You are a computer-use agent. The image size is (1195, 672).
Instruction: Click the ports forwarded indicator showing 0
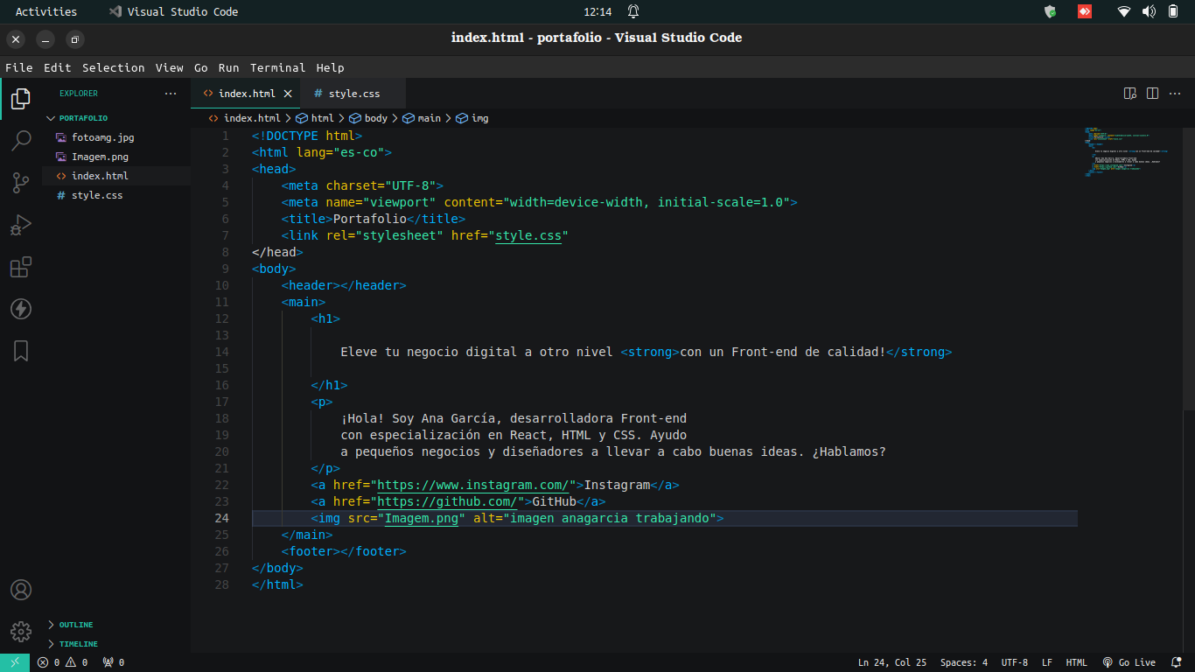point(114,662)
